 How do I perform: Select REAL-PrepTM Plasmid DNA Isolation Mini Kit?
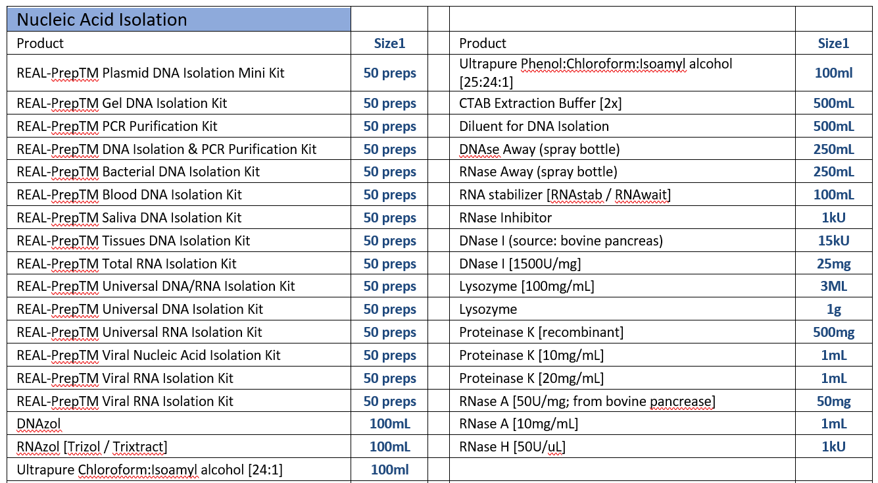tap(151, 73)
